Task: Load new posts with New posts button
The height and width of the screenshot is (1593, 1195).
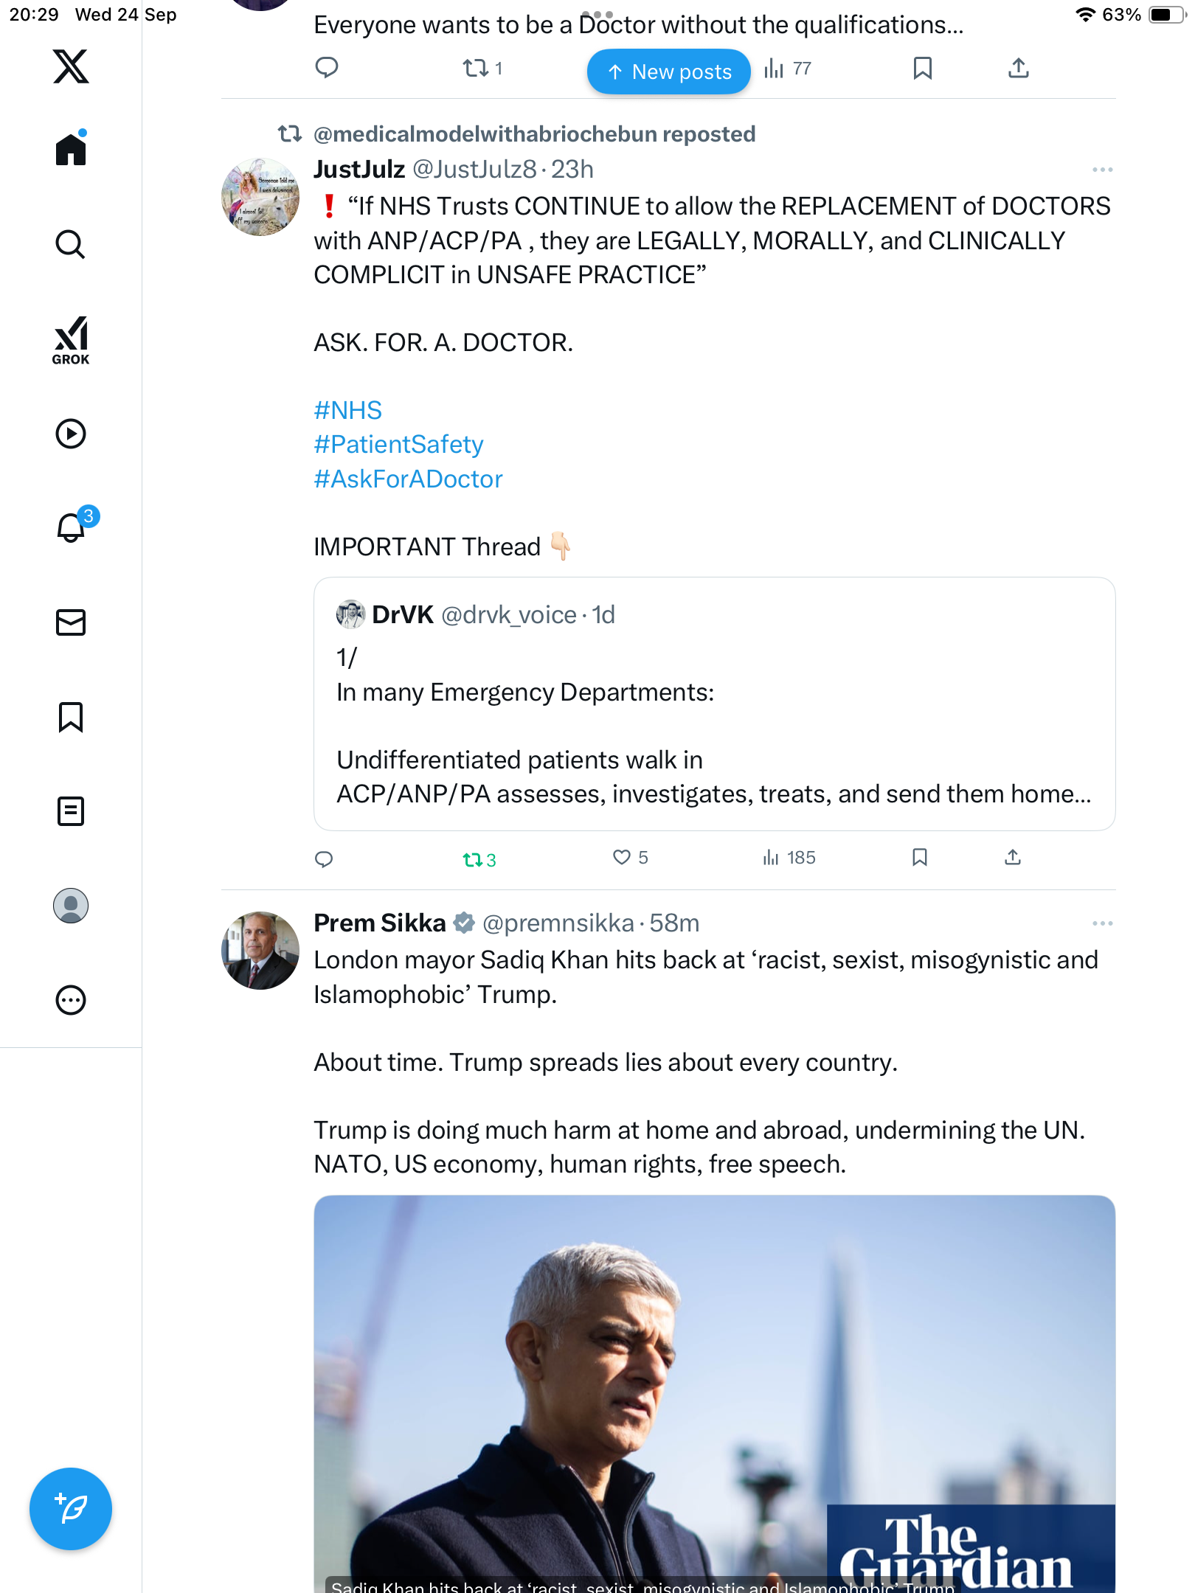Action: (x=668, y=72)
